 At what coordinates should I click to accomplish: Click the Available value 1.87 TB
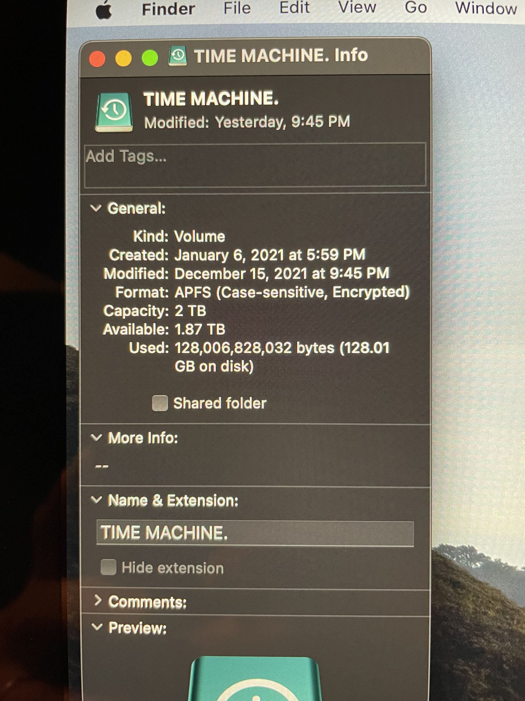tap(200, 329)
